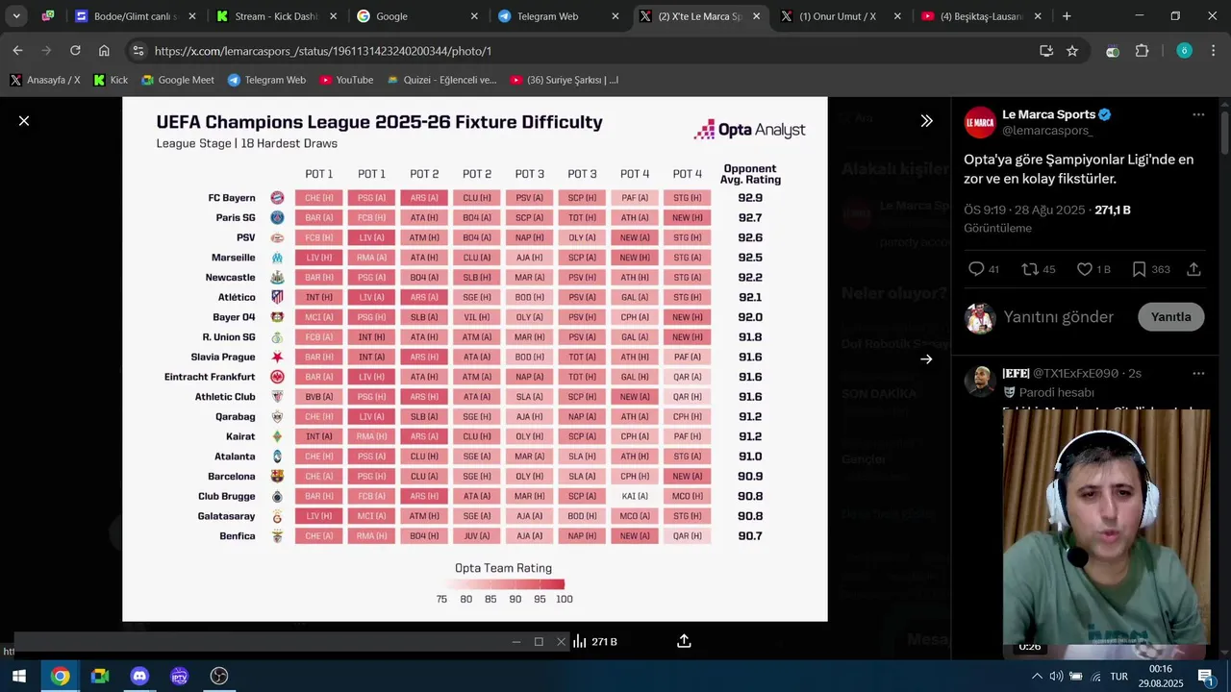Image resolution: width=1231 pixels, height=692 pixels.
Task: Open the Le Marca Sports profile avatar
Action: coord(980,122)
